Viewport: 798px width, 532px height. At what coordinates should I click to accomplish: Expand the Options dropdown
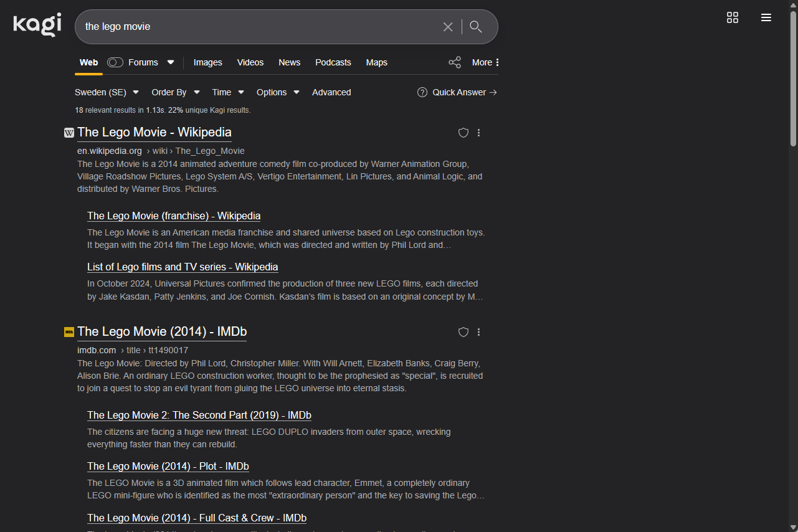278,92
